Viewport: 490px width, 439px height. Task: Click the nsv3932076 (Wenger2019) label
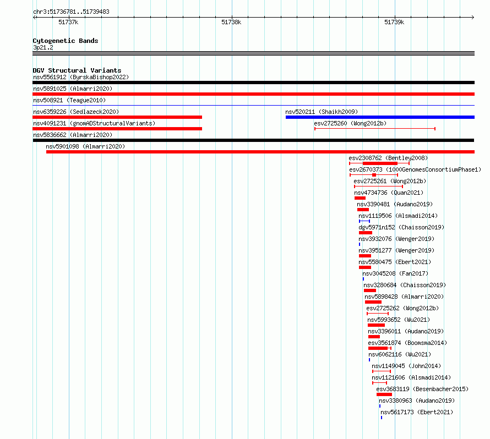396,239
